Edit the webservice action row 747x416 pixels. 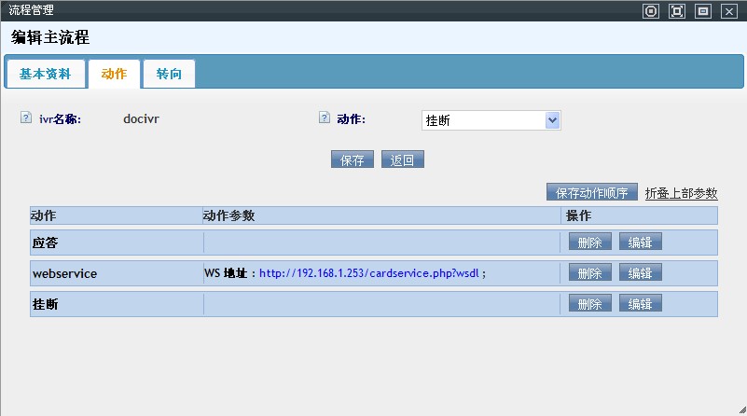pyautogui.click(x=640, y=273)
